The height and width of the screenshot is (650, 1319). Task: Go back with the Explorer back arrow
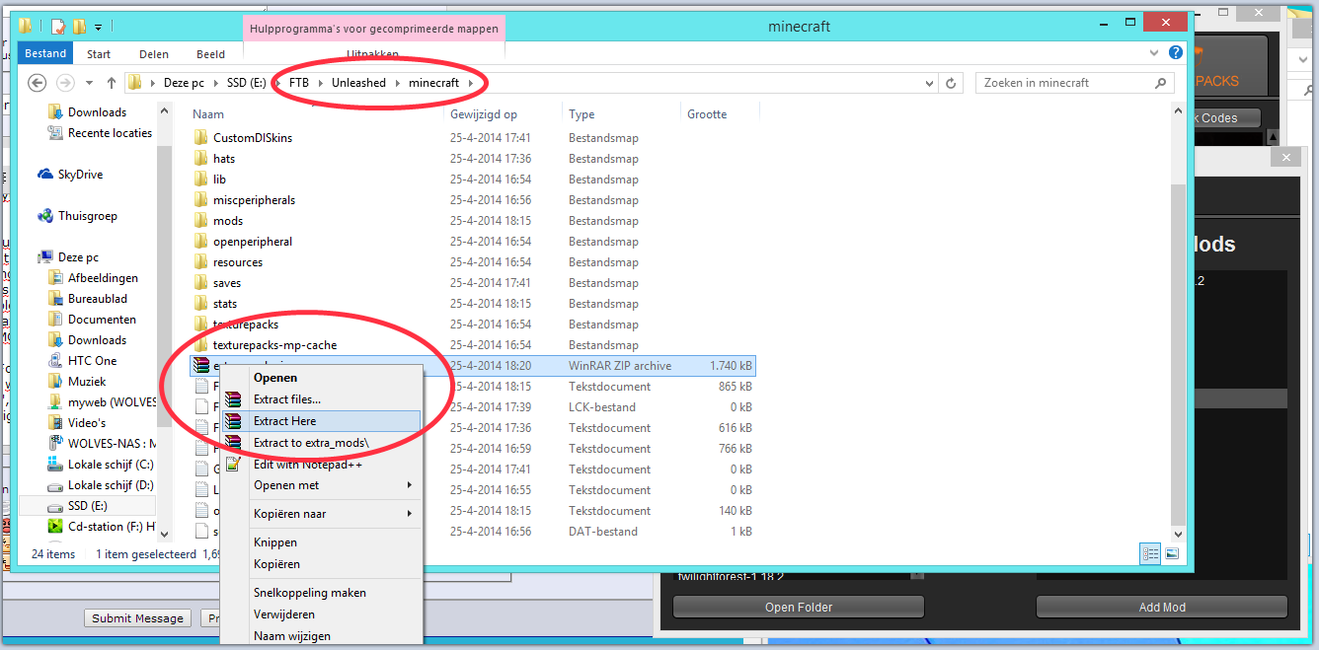[x=37, y=83]
